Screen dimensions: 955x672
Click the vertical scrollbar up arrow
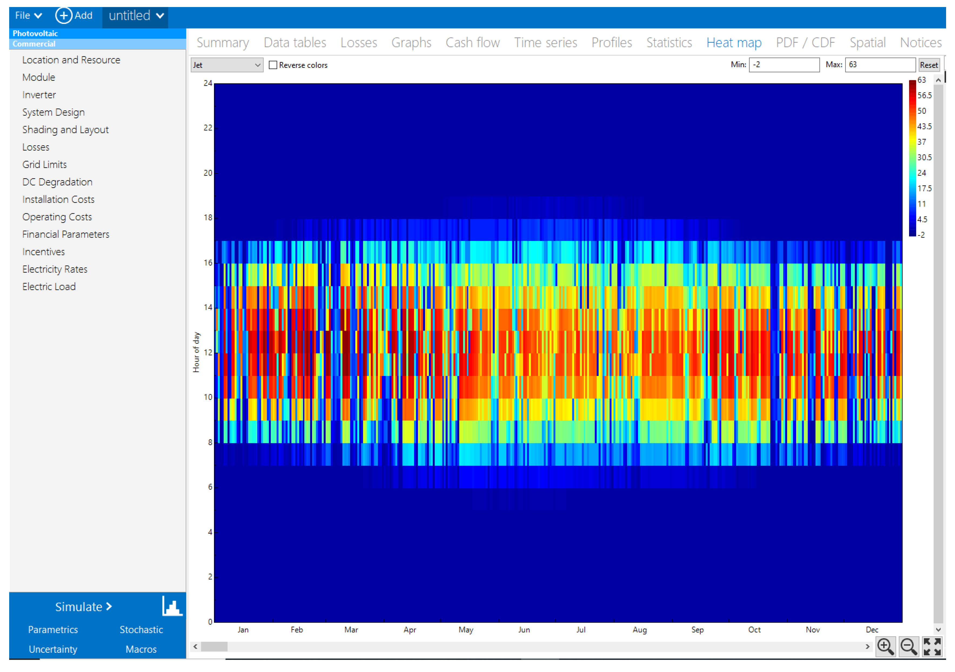(938, 80)
